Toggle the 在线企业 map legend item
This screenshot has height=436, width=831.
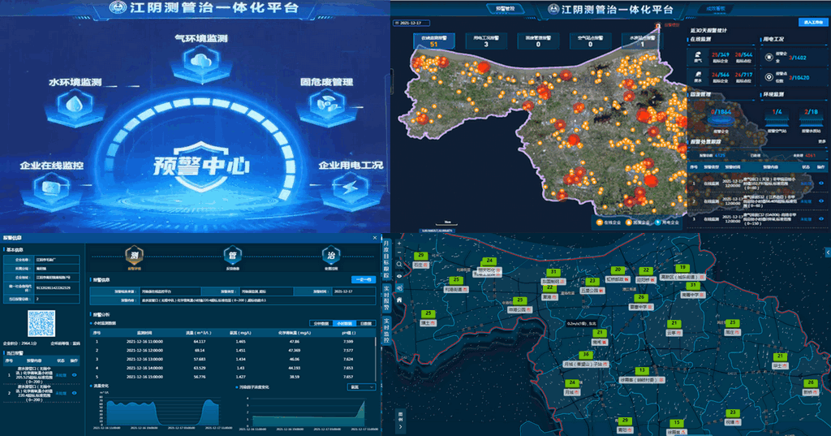[x=612, y=221]
